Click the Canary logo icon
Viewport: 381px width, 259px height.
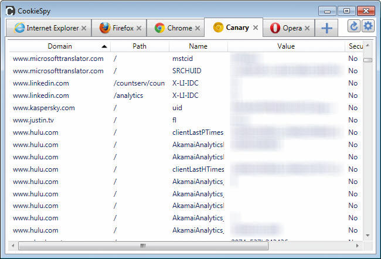coord(218,27)
